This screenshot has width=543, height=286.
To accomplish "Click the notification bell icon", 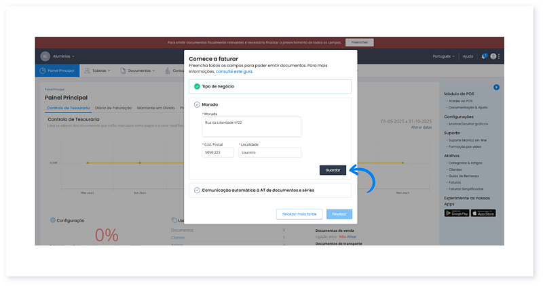I will click(x=484, y=56).
